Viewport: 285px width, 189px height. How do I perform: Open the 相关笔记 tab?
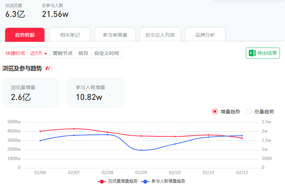[x=70, y=35]
